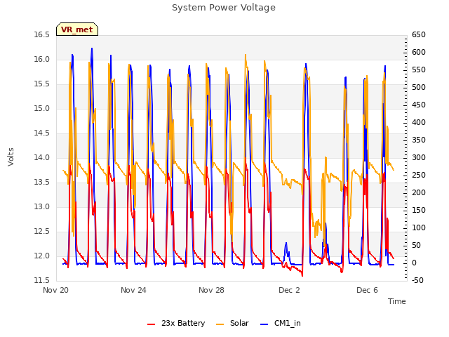Click the 12.5 left axis value
Image resolution: width=449 pixels, height=337 pixels.
[x=42, y=231]
